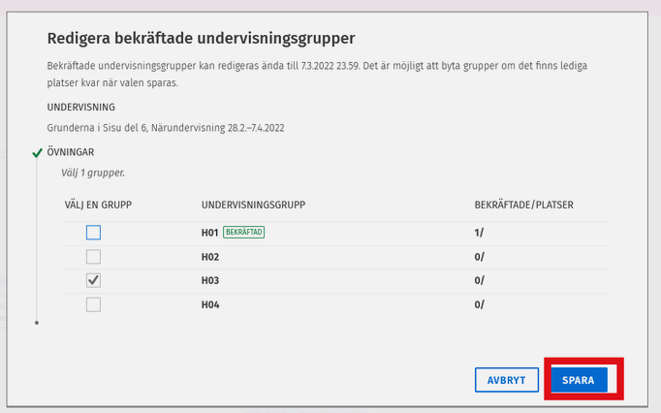
Task: Click the VÄLJ EN GRUPP column header
Action: 98,205
